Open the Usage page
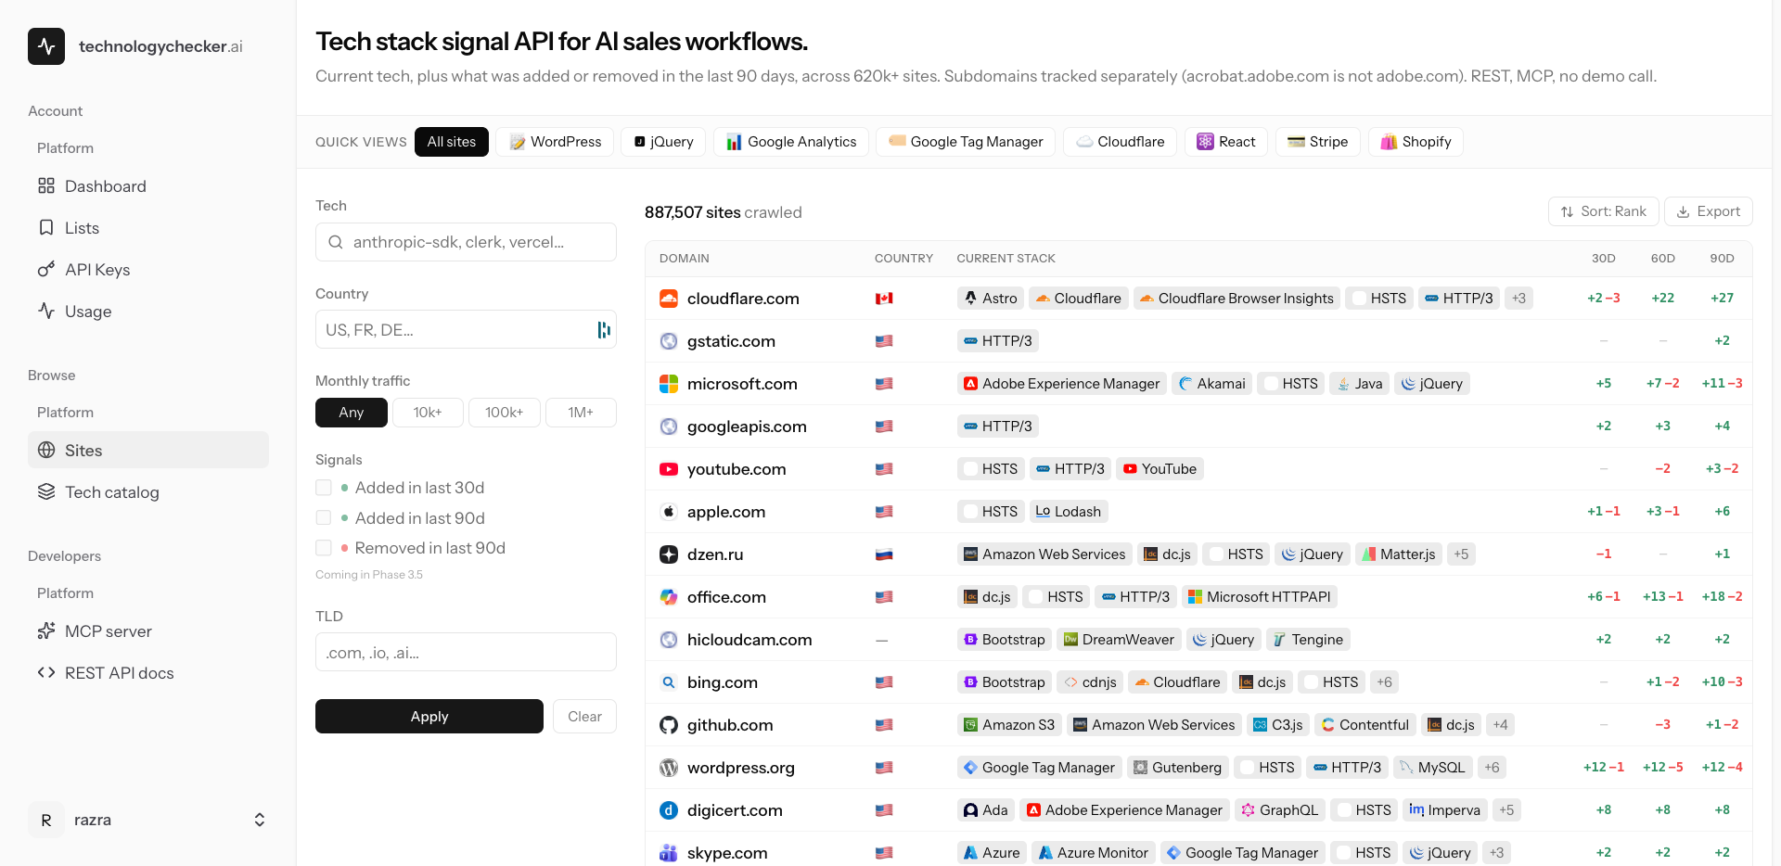Image resolution: width=1781 pixels, height=866 pixels. (x=148, y=312)
